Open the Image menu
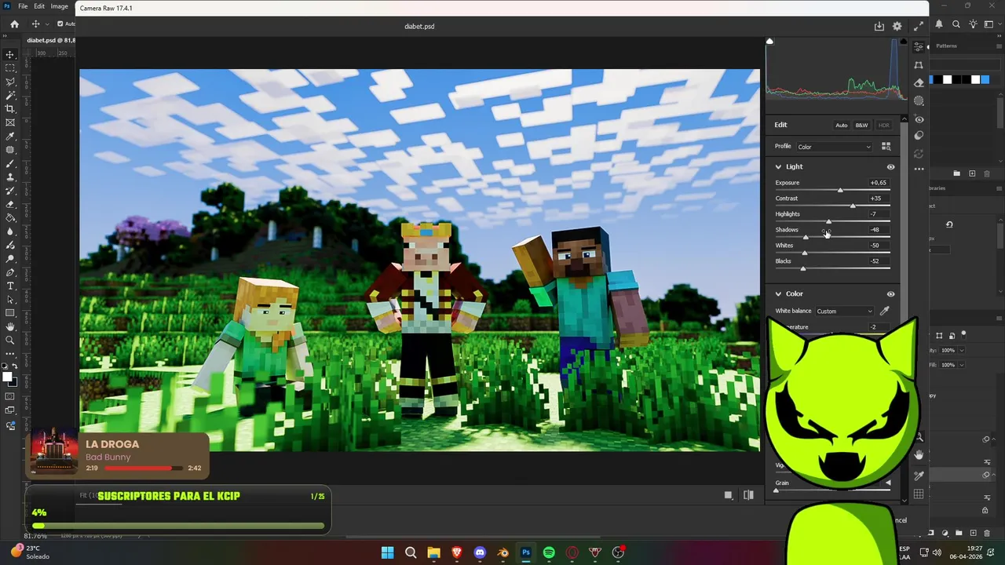1005x565 pixels. (60, 6)
